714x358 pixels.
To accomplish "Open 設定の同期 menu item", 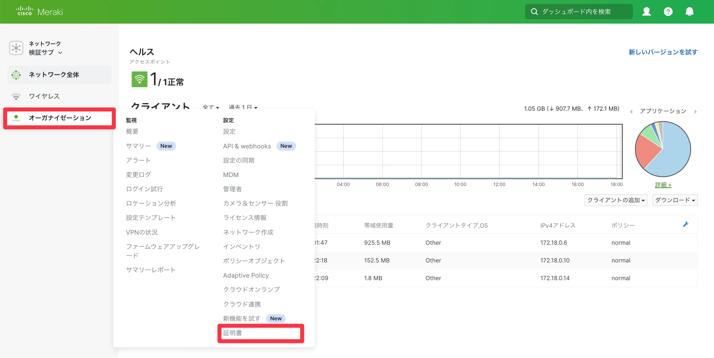I will pos(239,160).
